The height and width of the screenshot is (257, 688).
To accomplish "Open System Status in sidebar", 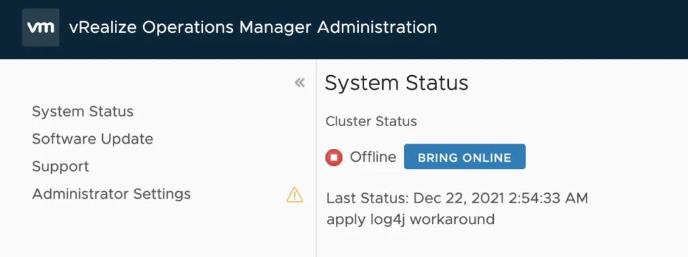I will [83, 111].
